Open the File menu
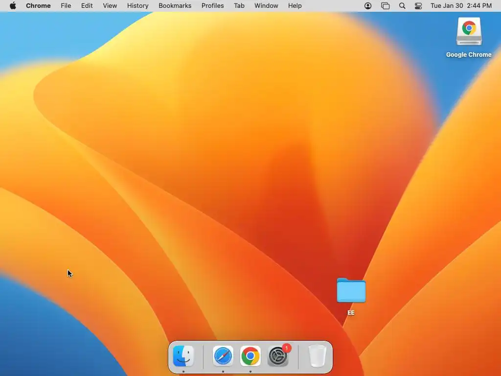The image size is (501, 376). tap(66, 6)
